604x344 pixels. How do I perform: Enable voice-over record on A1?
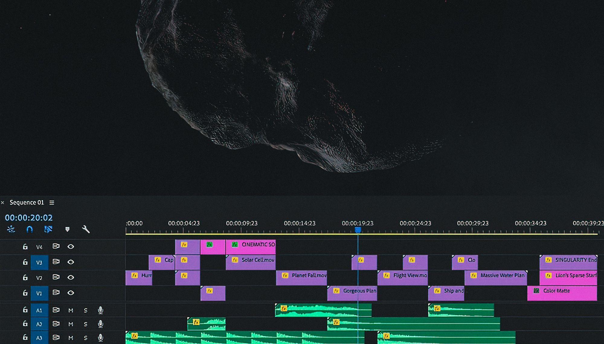tap(101, 310)
